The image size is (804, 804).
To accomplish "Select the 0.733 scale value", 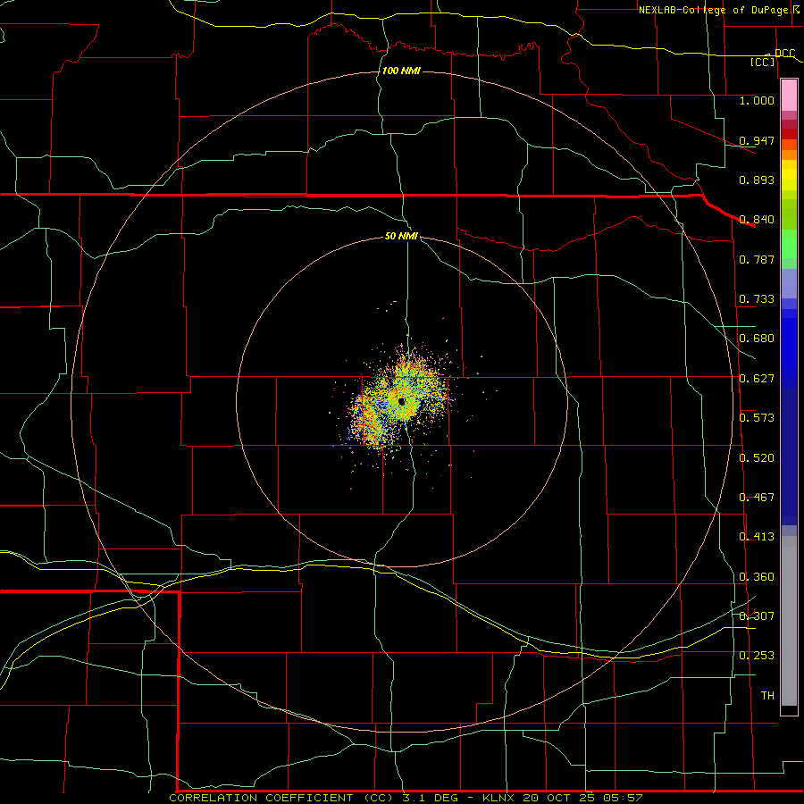I will click(x=757, y=299).
